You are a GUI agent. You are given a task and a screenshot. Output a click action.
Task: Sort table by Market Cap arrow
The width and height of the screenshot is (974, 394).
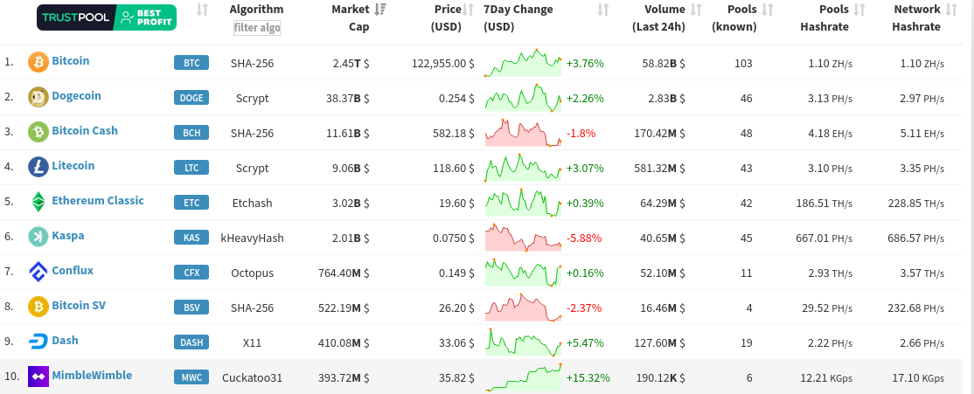pos(380,10)
